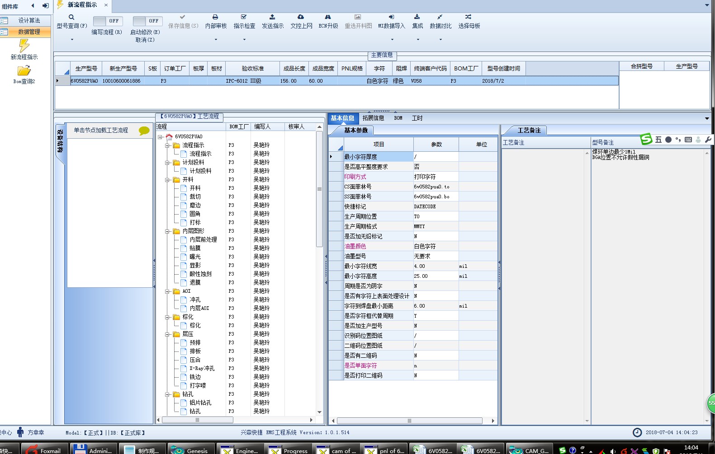Open Bom查询2 folder icon
The height and width of the screenshot is (454, 715).
(x=24, y=71)
